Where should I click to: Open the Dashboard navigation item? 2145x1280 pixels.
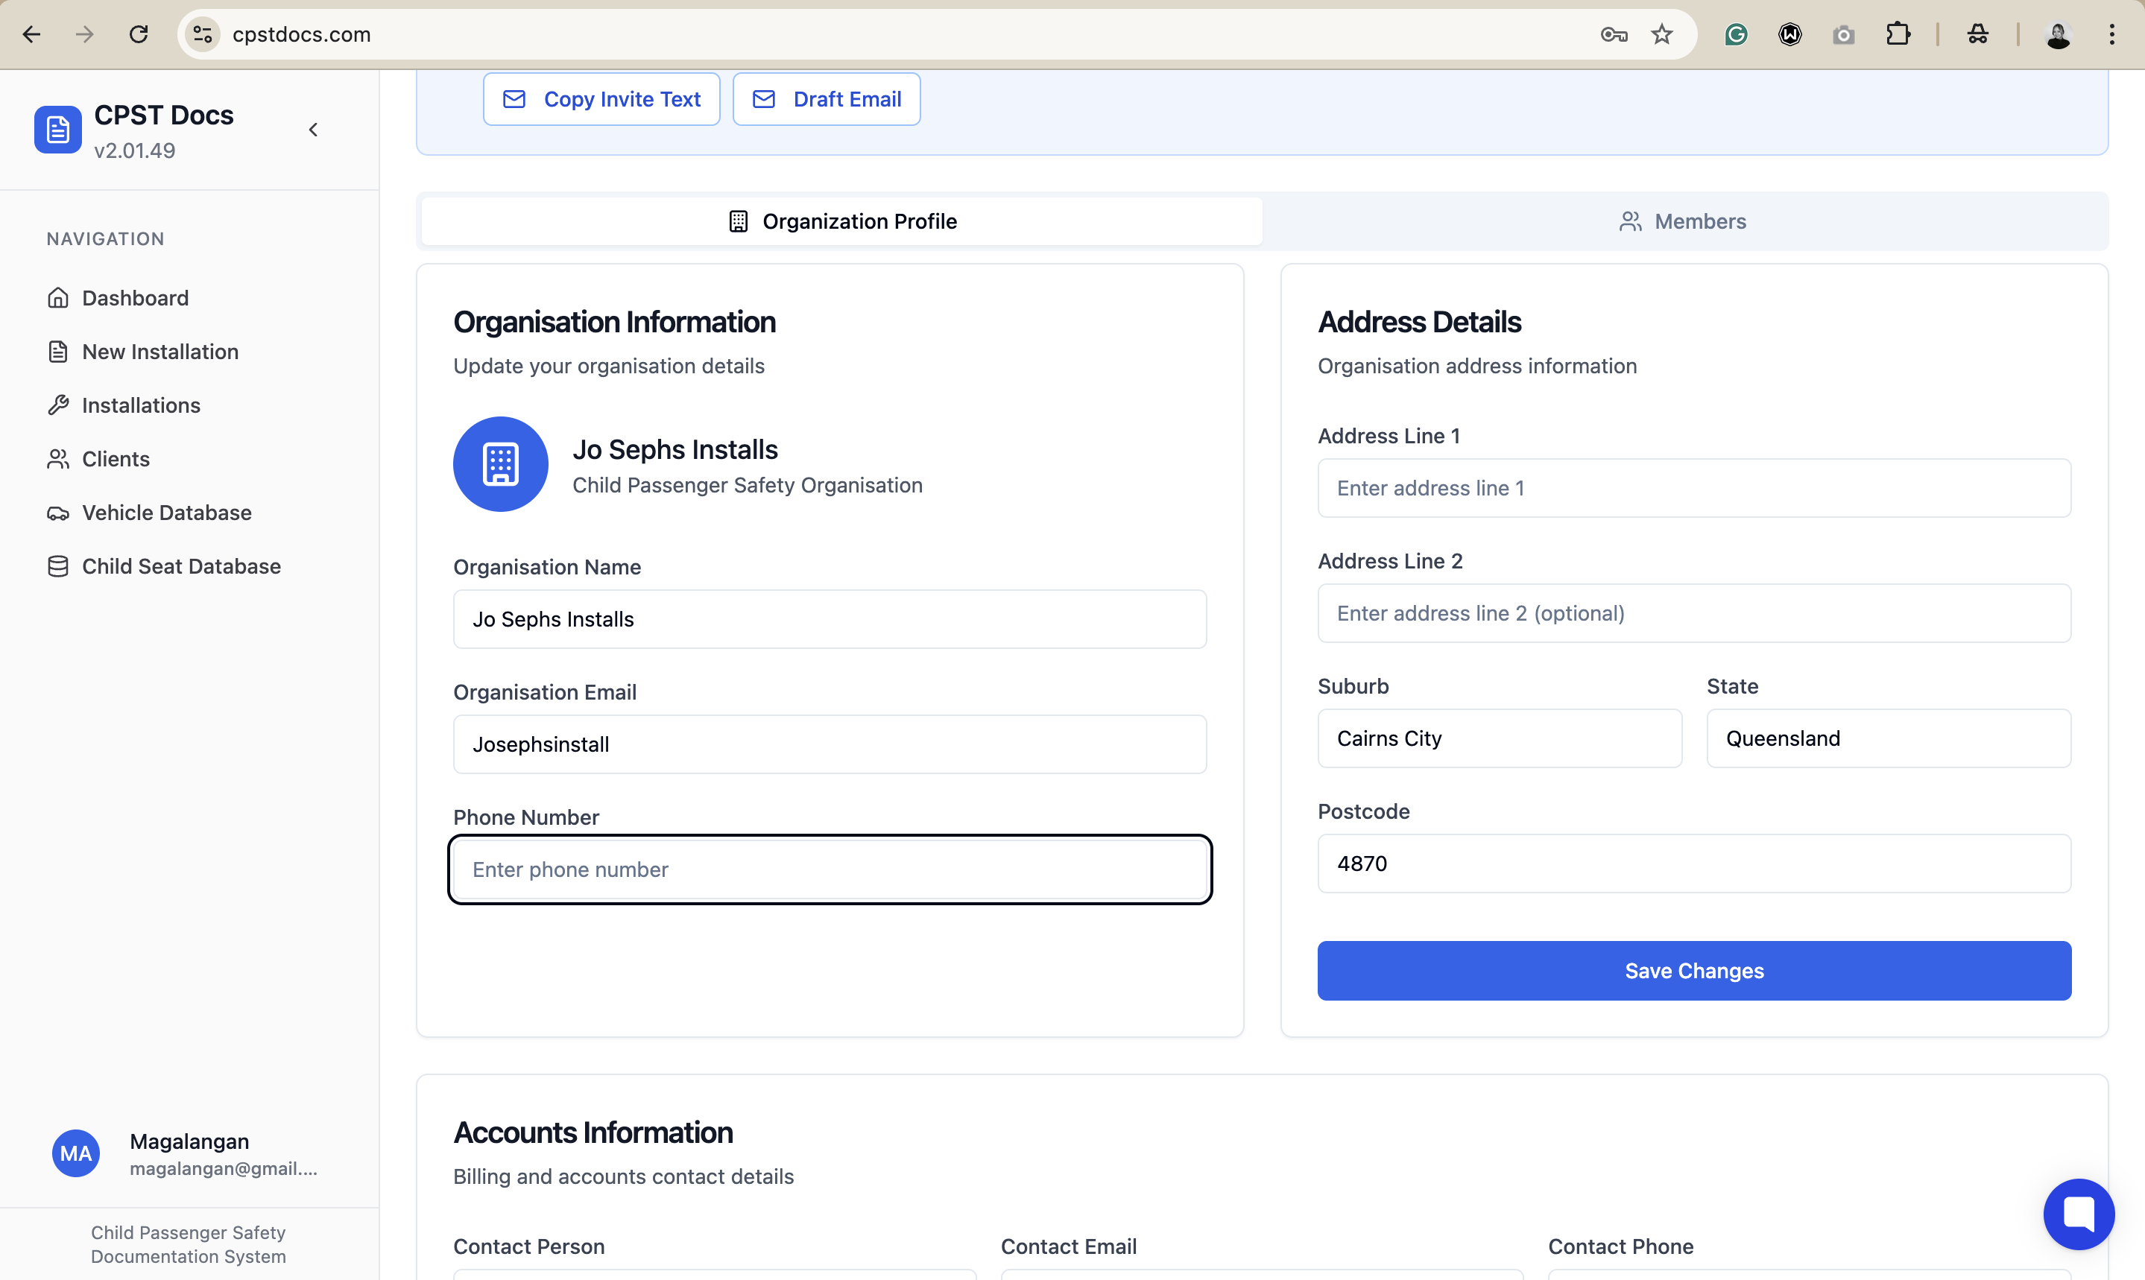pyautogui.click(x=135, y=297)
